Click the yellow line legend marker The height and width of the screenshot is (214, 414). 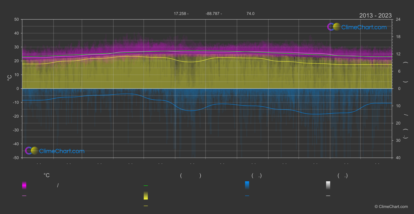point(146,206)
